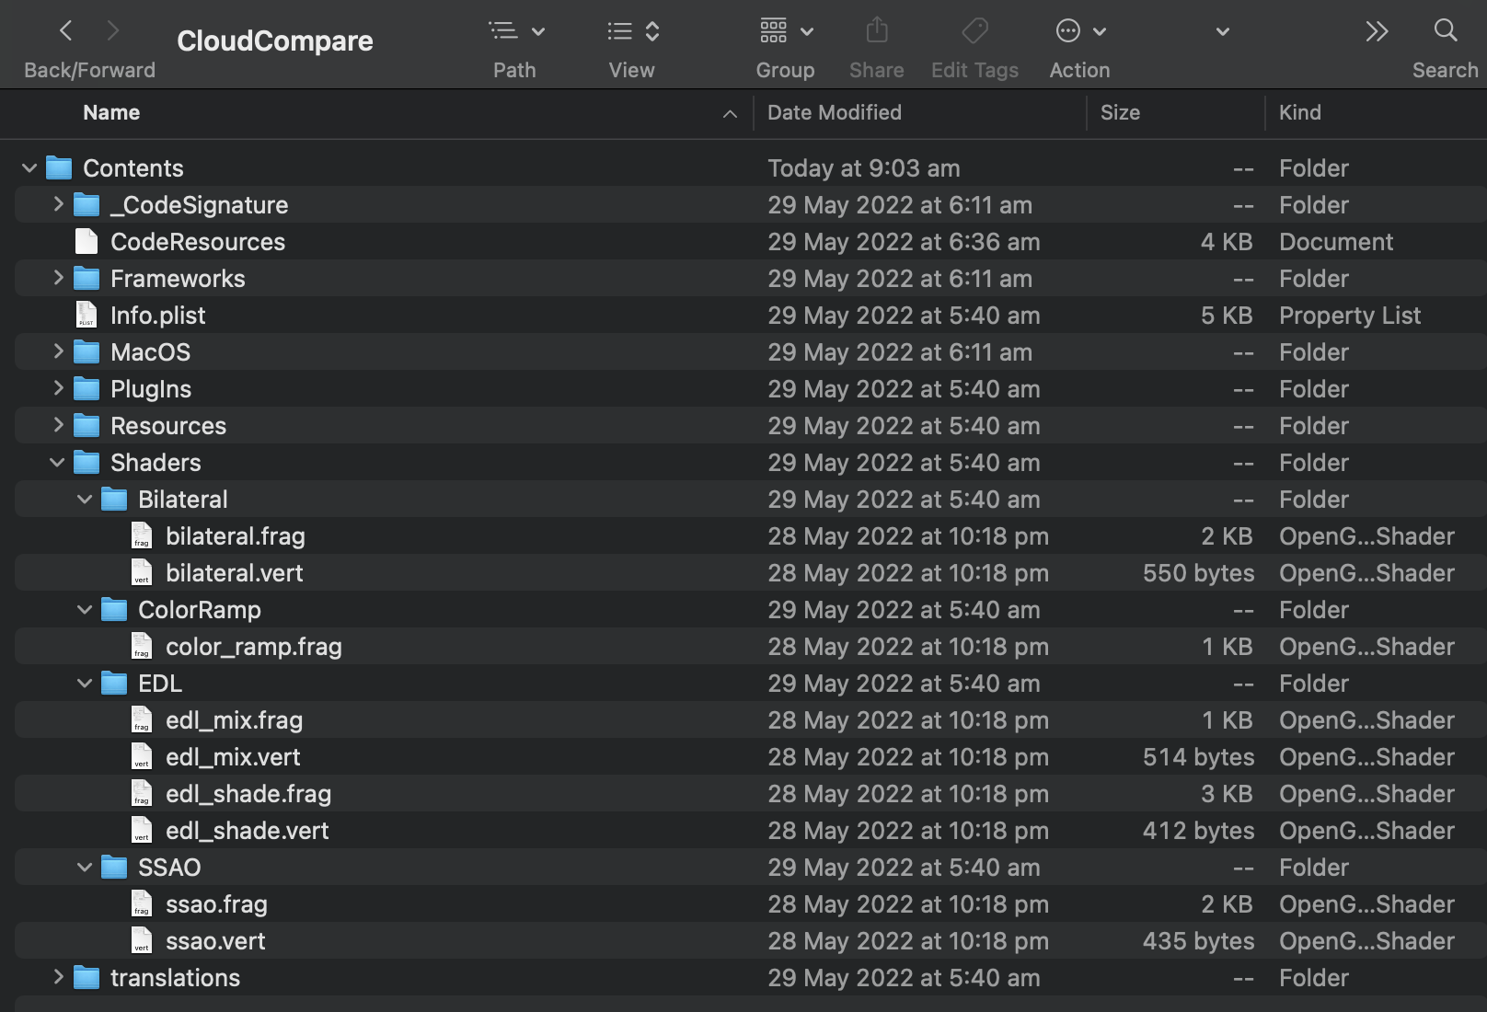Click the Date Modified column header
The image size is (1487, 1012).
(834, 112)
